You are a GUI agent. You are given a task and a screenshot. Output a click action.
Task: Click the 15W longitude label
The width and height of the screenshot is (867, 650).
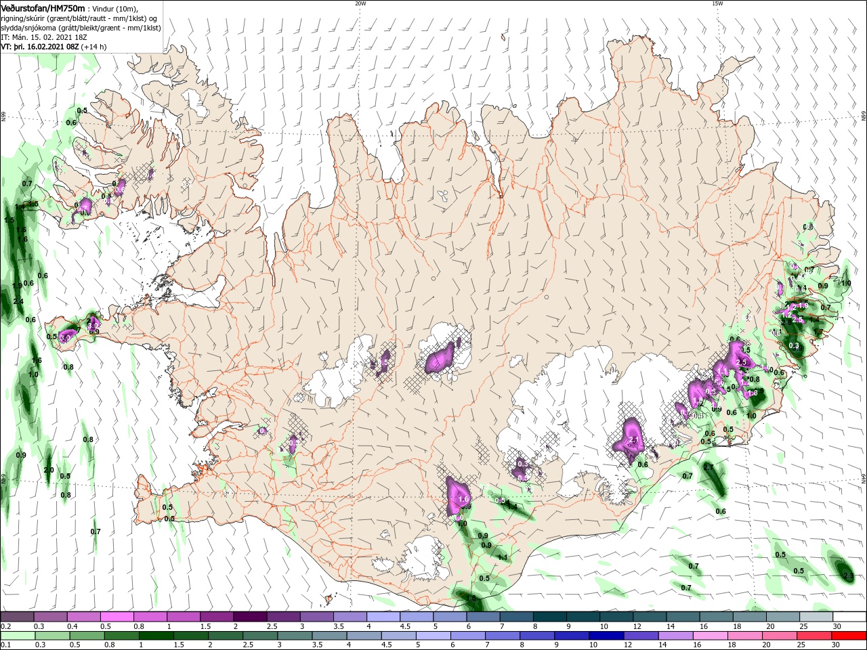[717, 3]
